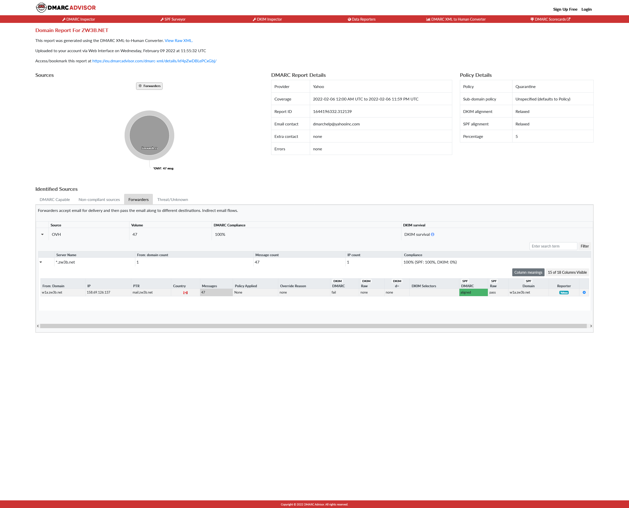Click the search term input field

(x=553, y=246)
